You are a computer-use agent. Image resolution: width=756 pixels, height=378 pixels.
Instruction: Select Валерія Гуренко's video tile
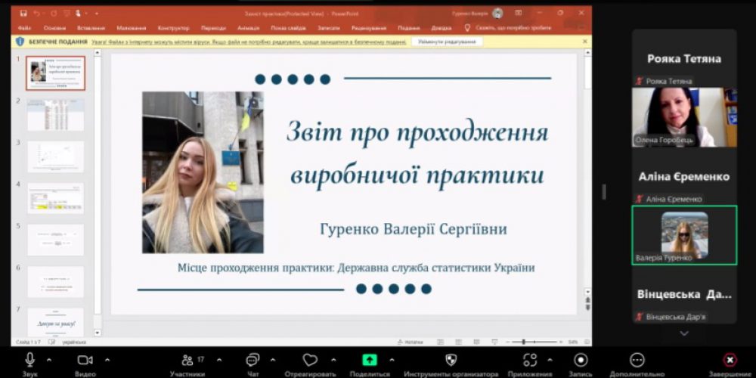pyautogui.click(x=684, y=235)
